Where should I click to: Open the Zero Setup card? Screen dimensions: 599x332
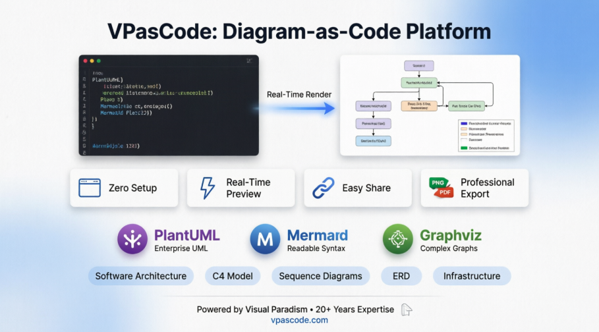coord(124,188)
